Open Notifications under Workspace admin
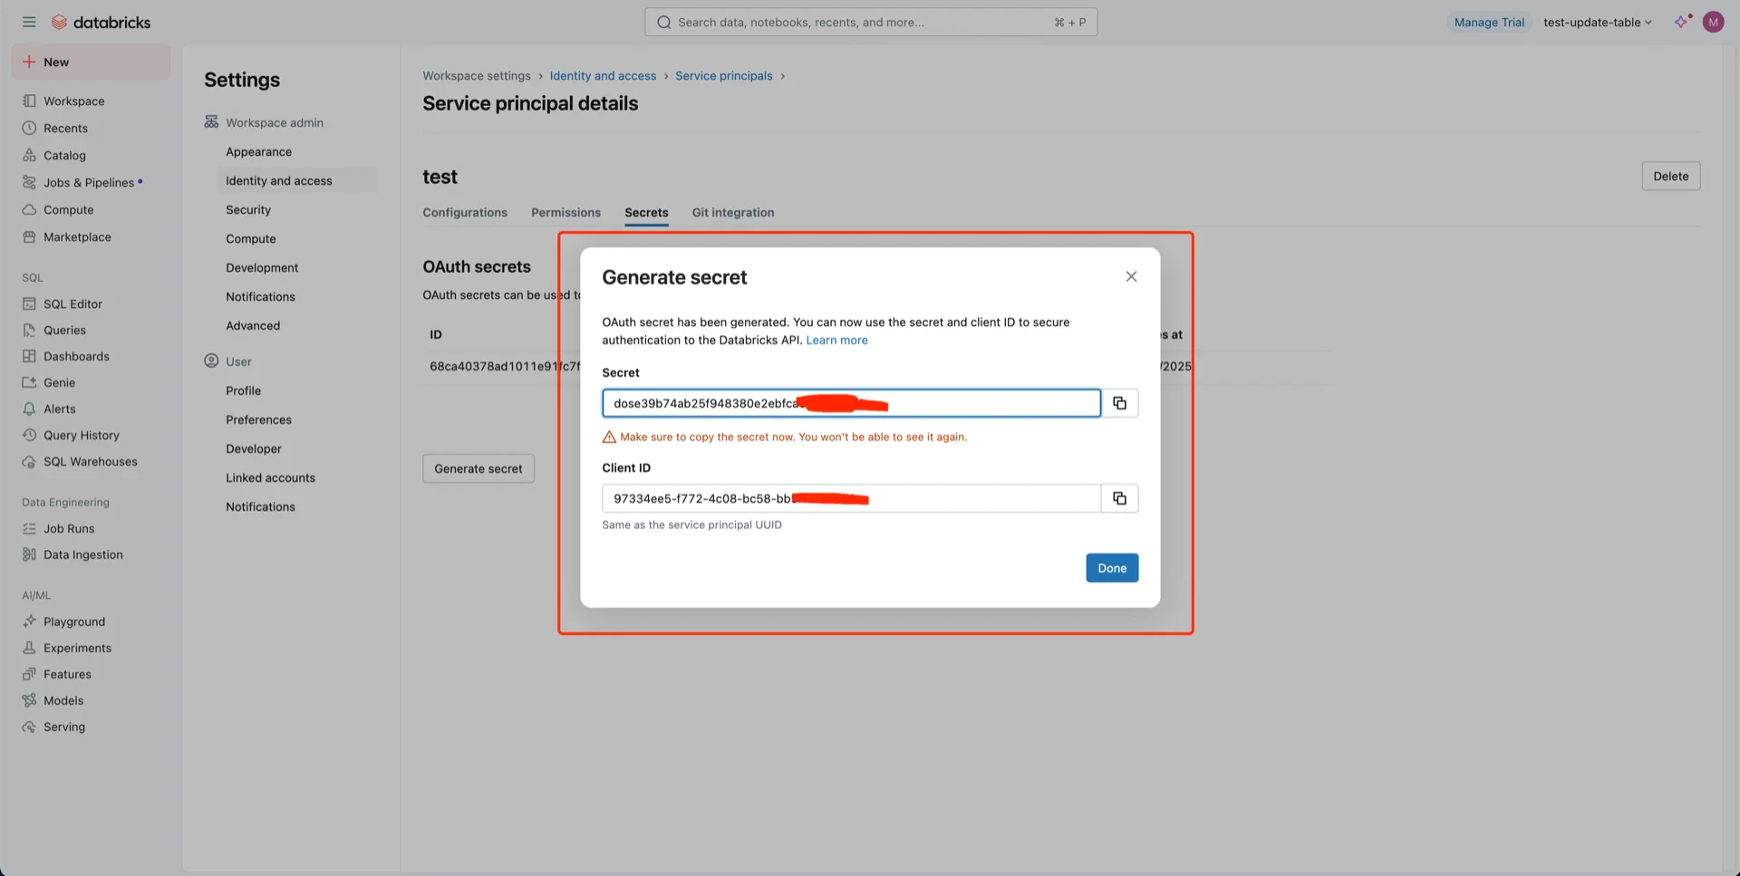This screenshot has height=876, width=1740. 260,296
